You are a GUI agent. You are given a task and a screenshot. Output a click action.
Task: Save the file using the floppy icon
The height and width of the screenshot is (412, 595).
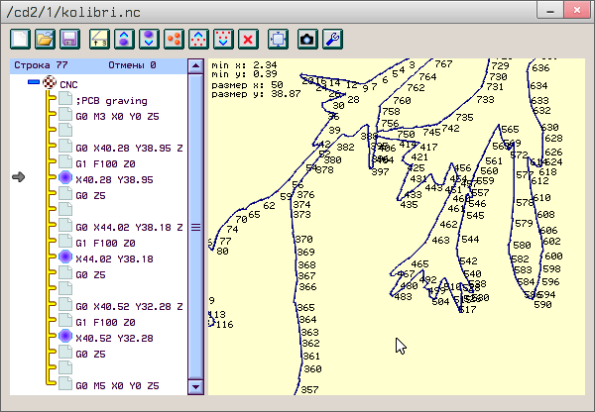tap(69, 39)
